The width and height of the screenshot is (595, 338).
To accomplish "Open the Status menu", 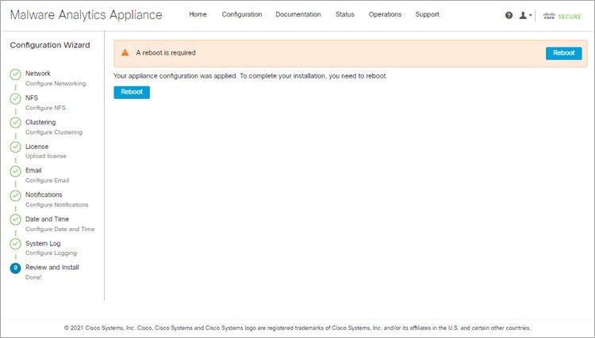I will [344, 14].
